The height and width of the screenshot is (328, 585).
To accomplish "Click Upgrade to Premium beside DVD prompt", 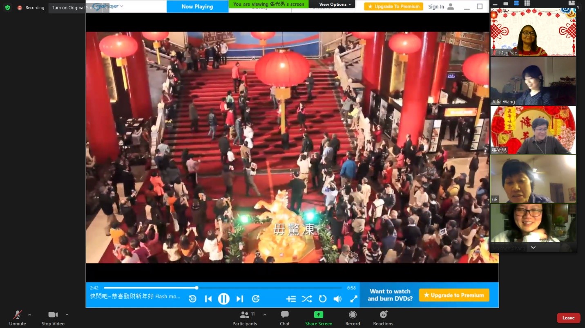I will pyautogui.click(x=454, y=295).
